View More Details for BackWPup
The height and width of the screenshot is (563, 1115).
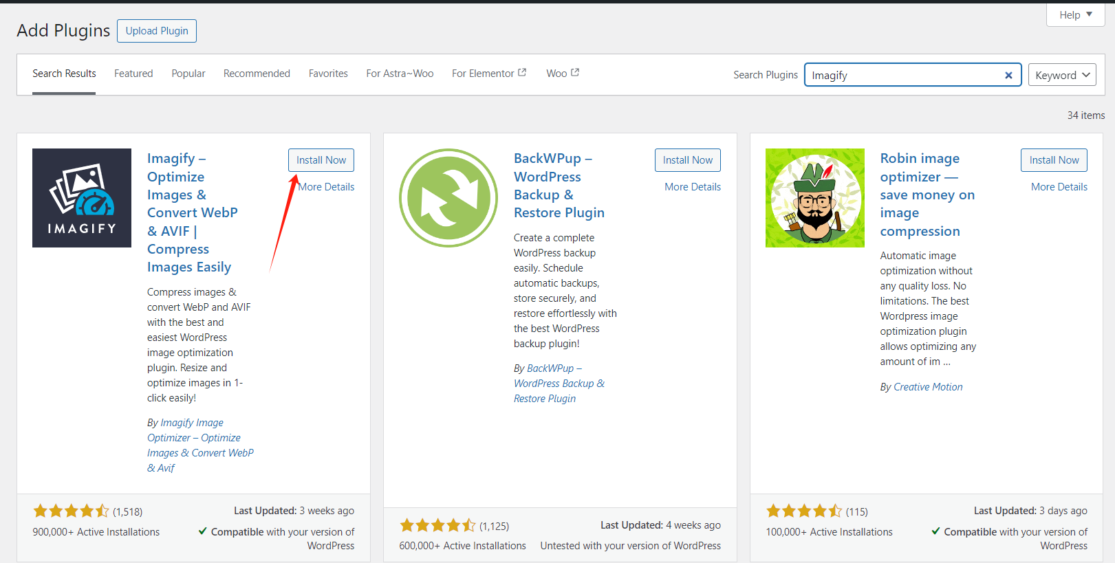point(693,187)
